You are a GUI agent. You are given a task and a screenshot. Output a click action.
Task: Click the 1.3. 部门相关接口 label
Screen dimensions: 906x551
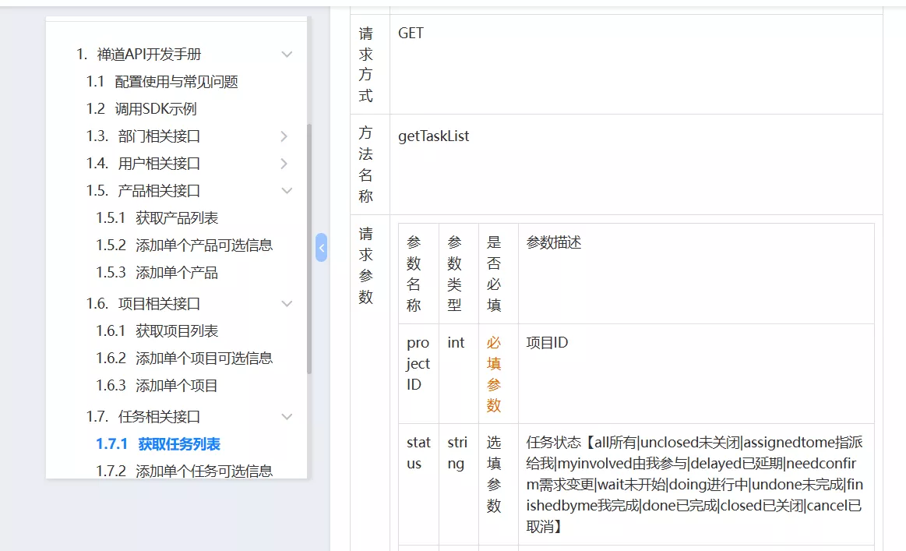tap(143, 136)
